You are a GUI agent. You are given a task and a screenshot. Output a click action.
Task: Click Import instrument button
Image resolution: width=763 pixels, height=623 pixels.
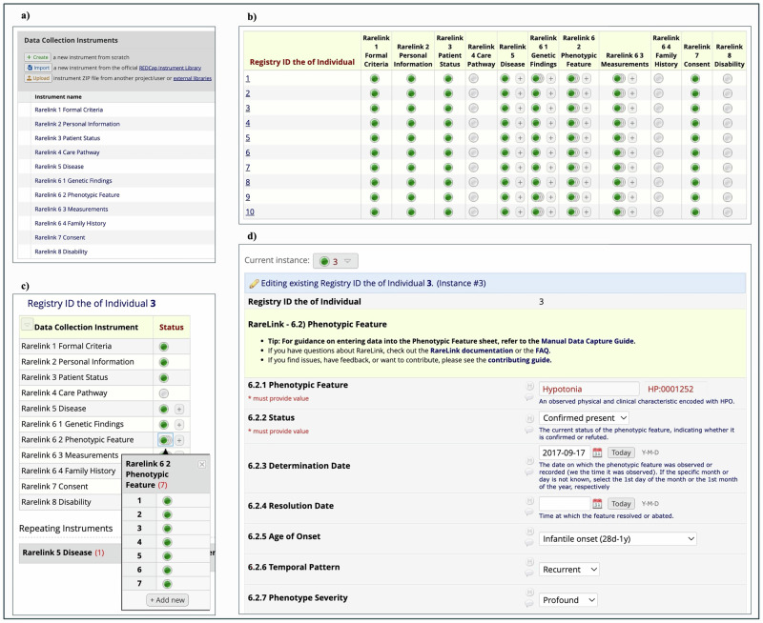click(x=38, y=68)
